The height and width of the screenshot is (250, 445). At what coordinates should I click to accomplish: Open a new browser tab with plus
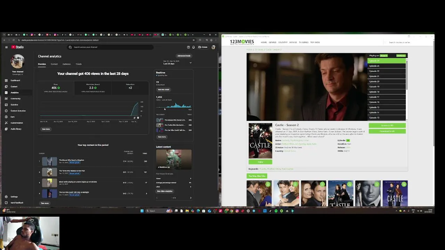click(193, 35)
